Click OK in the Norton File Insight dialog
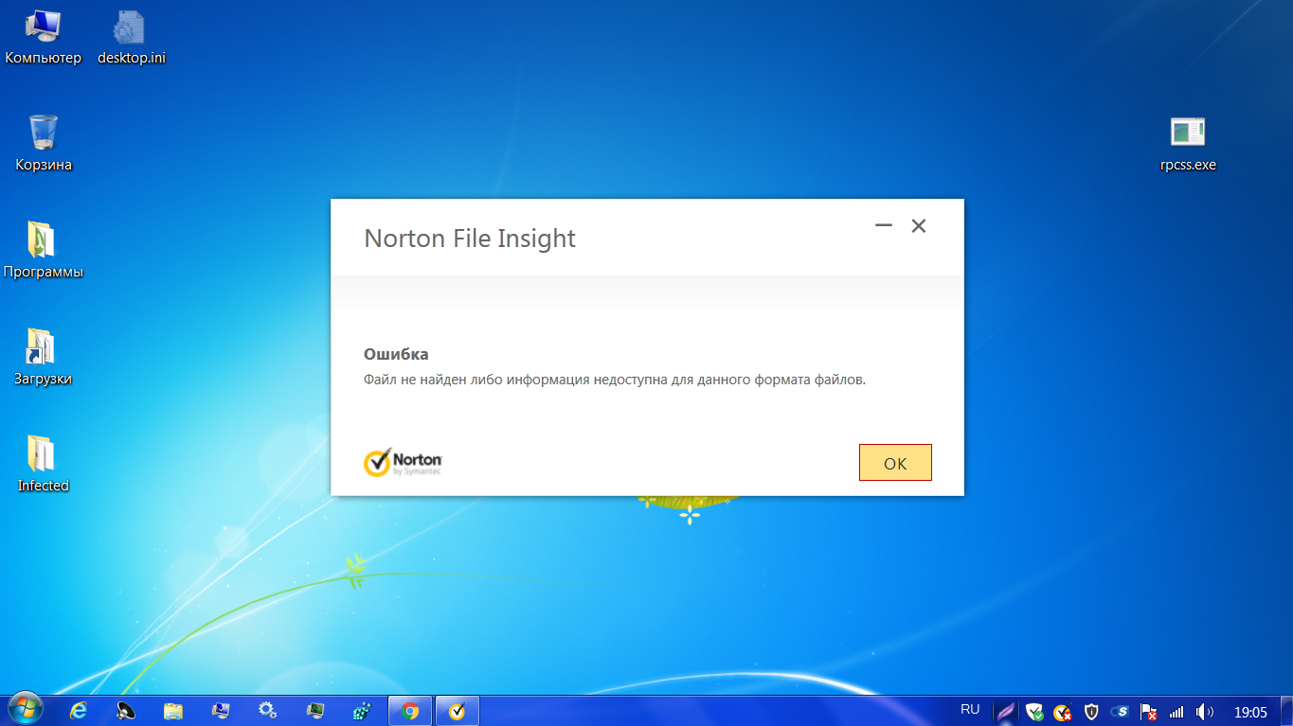The height and width of the screenshot is (726, 1293). click(895, 463)
